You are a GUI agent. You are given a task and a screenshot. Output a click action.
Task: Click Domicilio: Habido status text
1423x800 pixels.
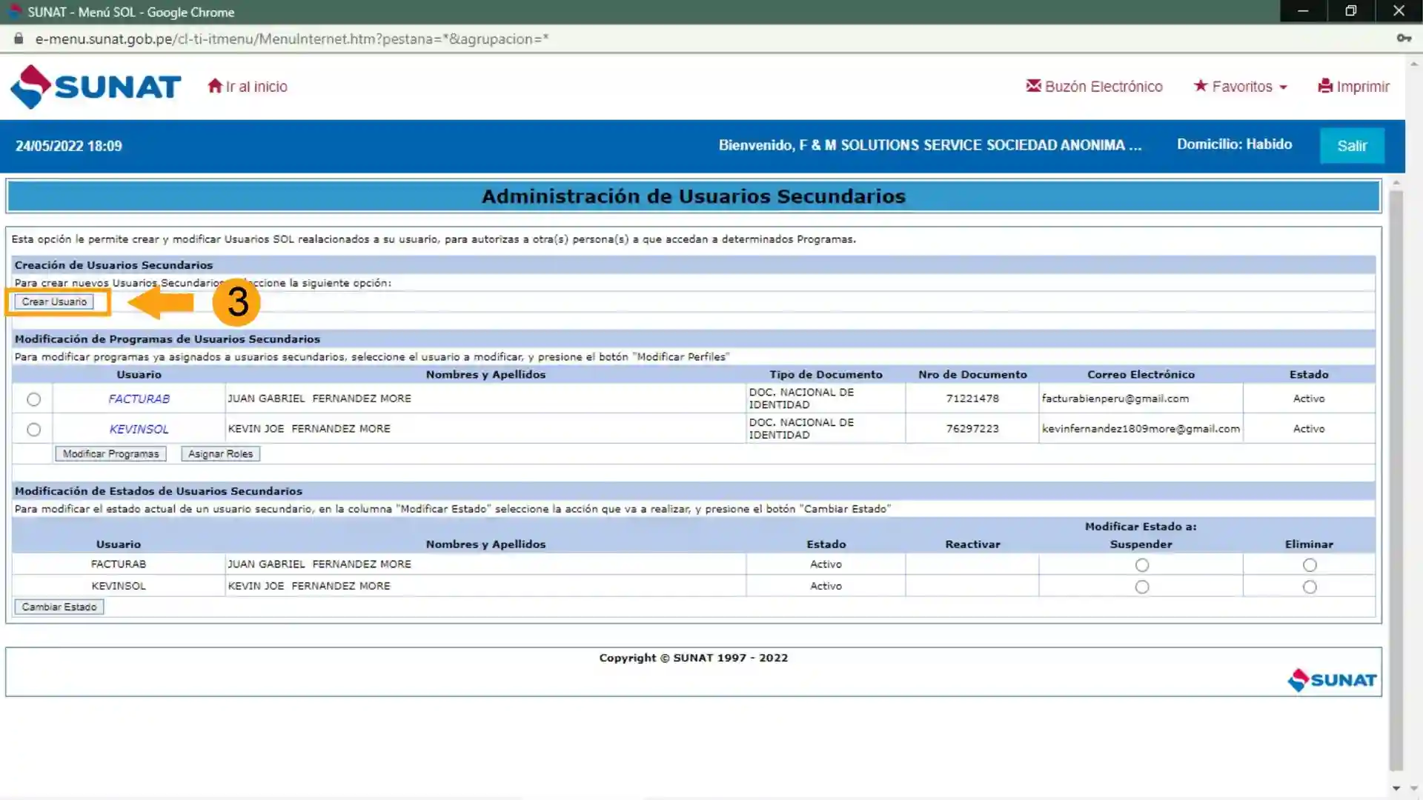click(x=1234, y=144)
